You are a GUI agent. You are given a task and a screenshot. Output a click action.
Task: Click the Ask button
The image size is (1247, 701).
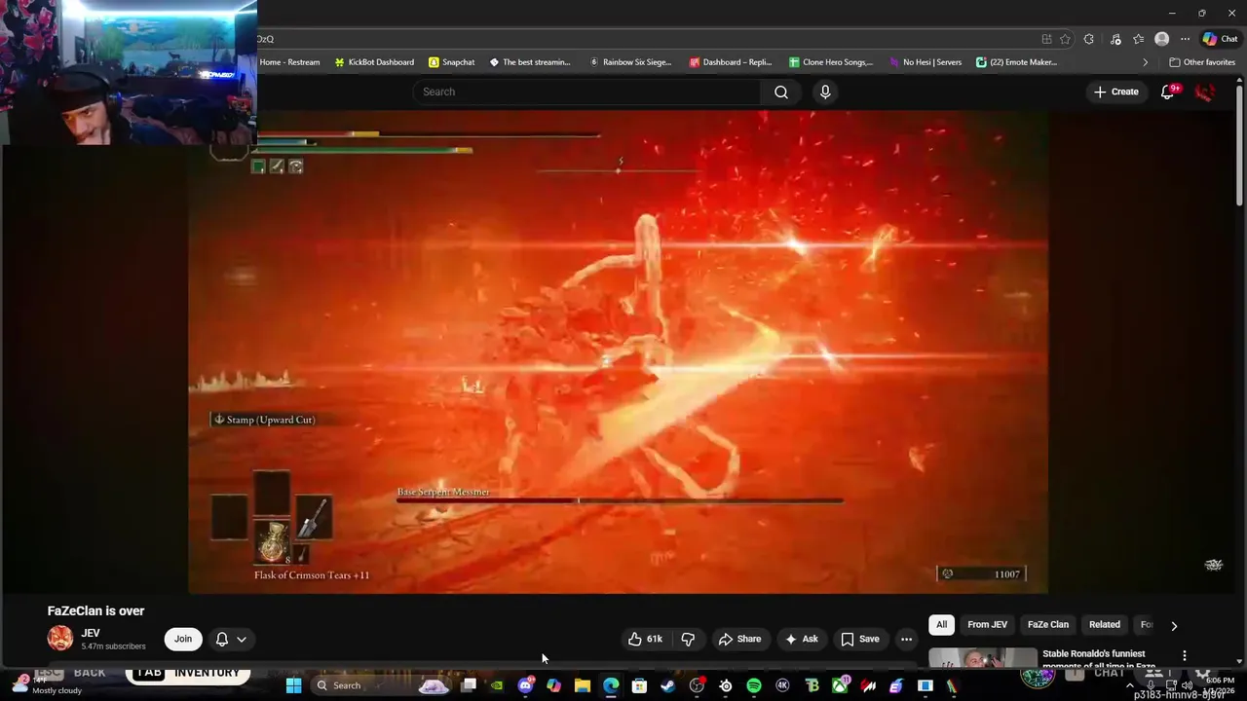tap(801, 639)
